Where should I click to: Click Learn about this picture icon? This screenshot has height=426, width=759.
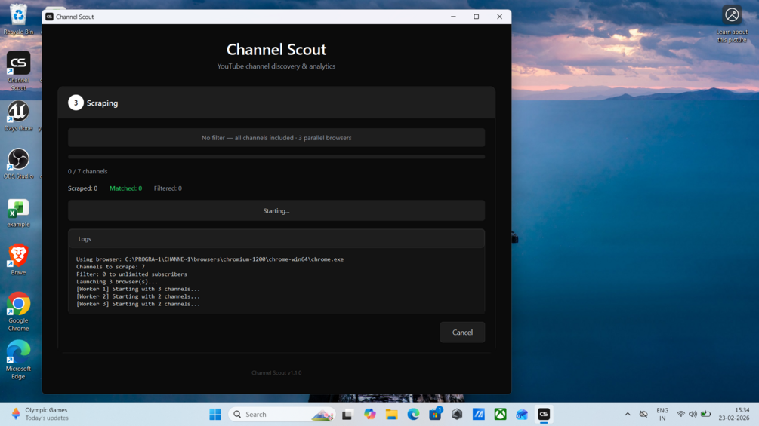click(732, 23)
